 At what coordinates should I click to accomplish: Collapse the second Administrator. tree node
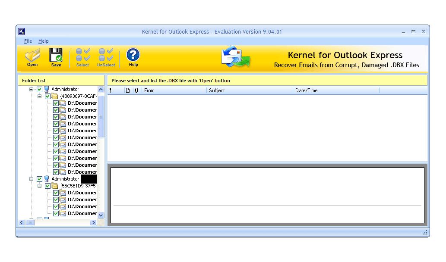[x=31, y=179]
